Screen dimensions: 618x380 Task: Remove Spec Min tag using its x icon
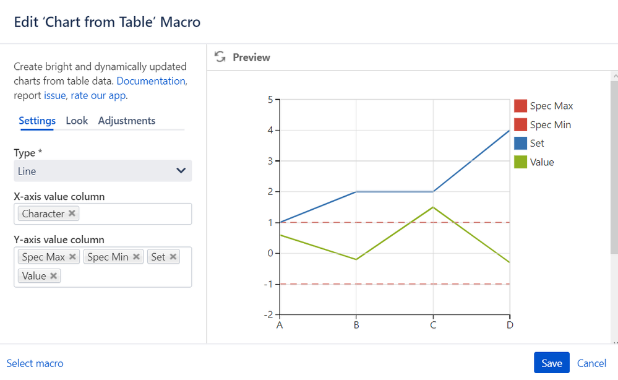(137, 257)
